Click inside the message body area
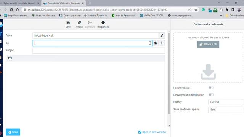 [85, 94]
